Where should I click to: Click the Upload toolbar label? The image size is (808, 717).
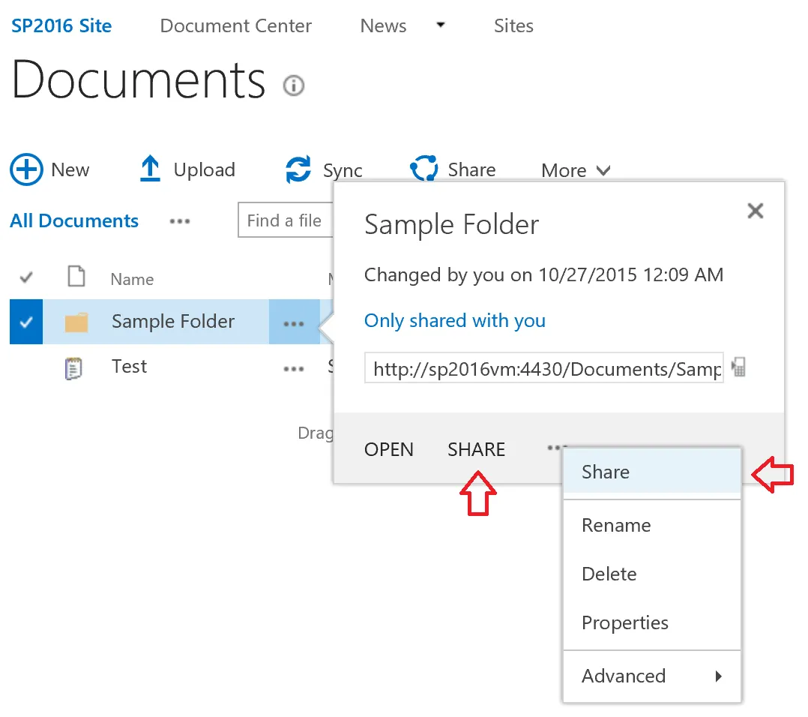(204, 169)
